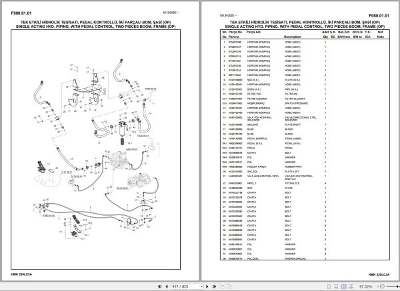Click the 'Qty' column header

[x=325, y=37]
